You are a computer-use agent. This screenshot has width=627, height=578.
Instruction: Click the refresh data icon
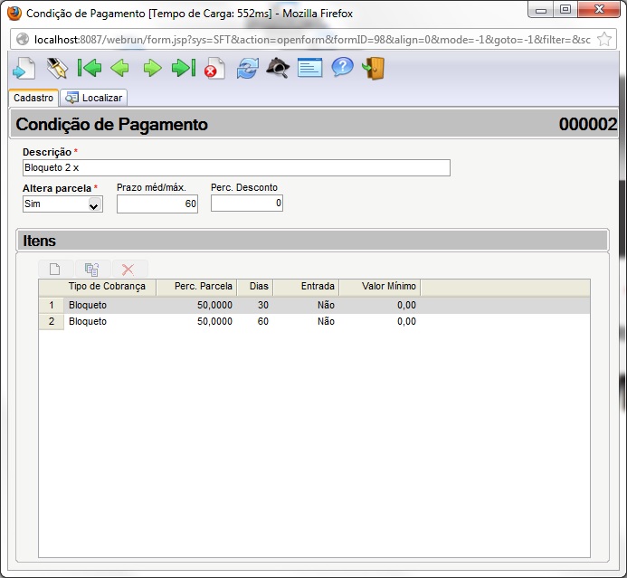[x=248, y=68]
